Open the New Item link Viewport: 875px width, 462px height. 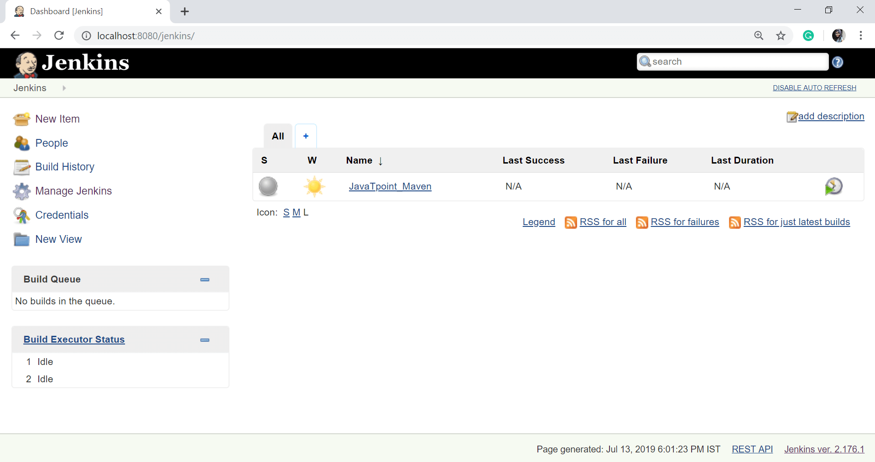[x=57, y=119]
